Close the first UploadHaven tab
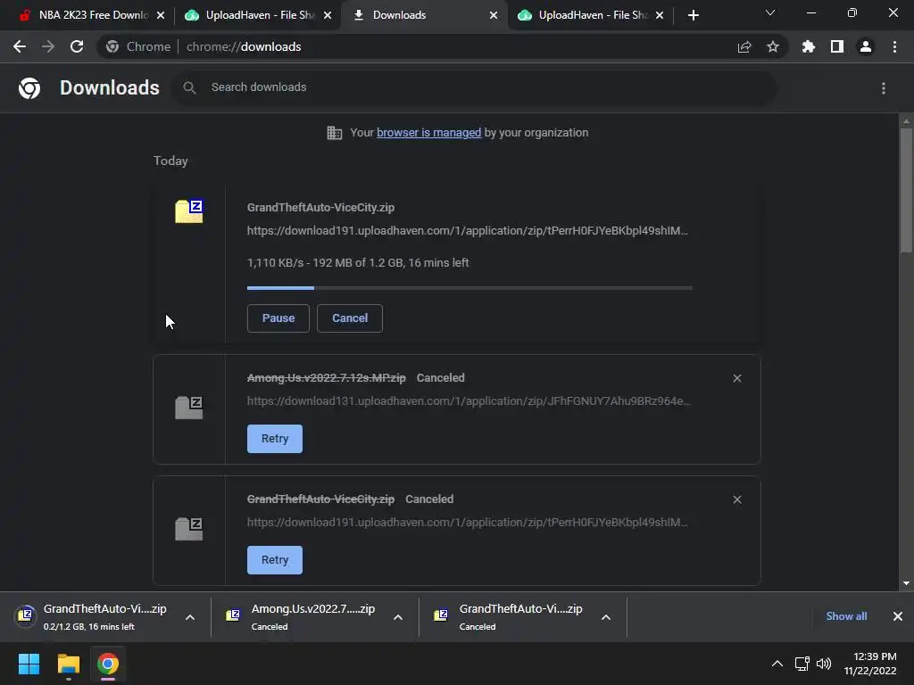This screenshot has width=914, height=685. point(328,15)
